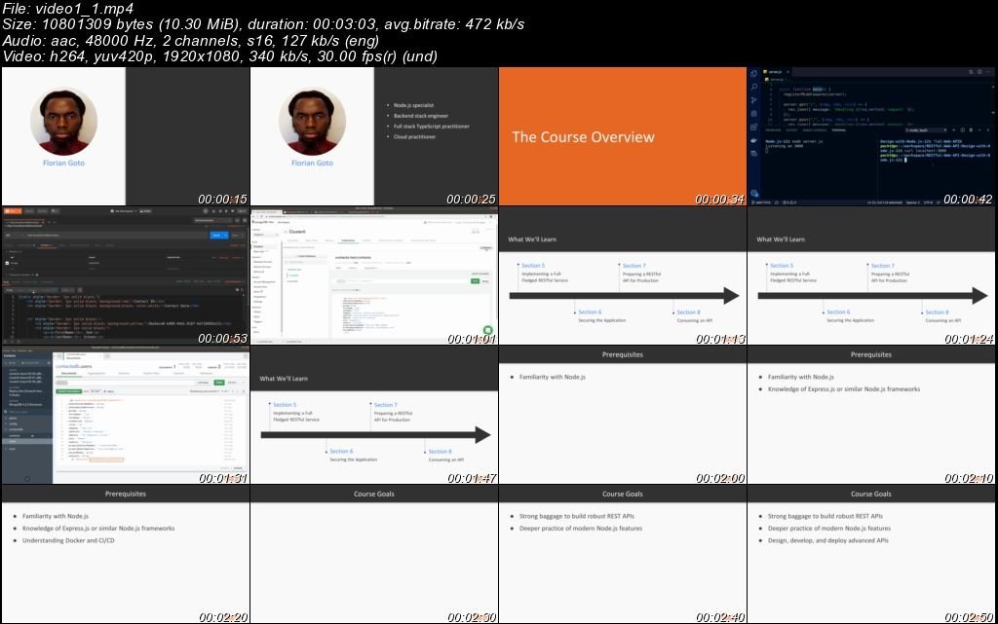Open the Extensions icon in VS Code activity bar

point(752,125)
